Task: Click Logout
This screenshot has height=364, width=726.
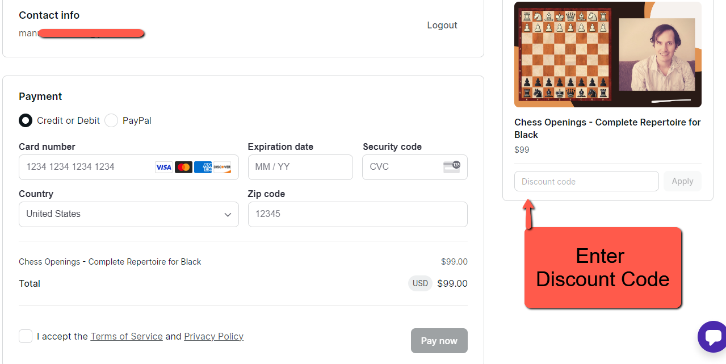Action: click(442, 25)
